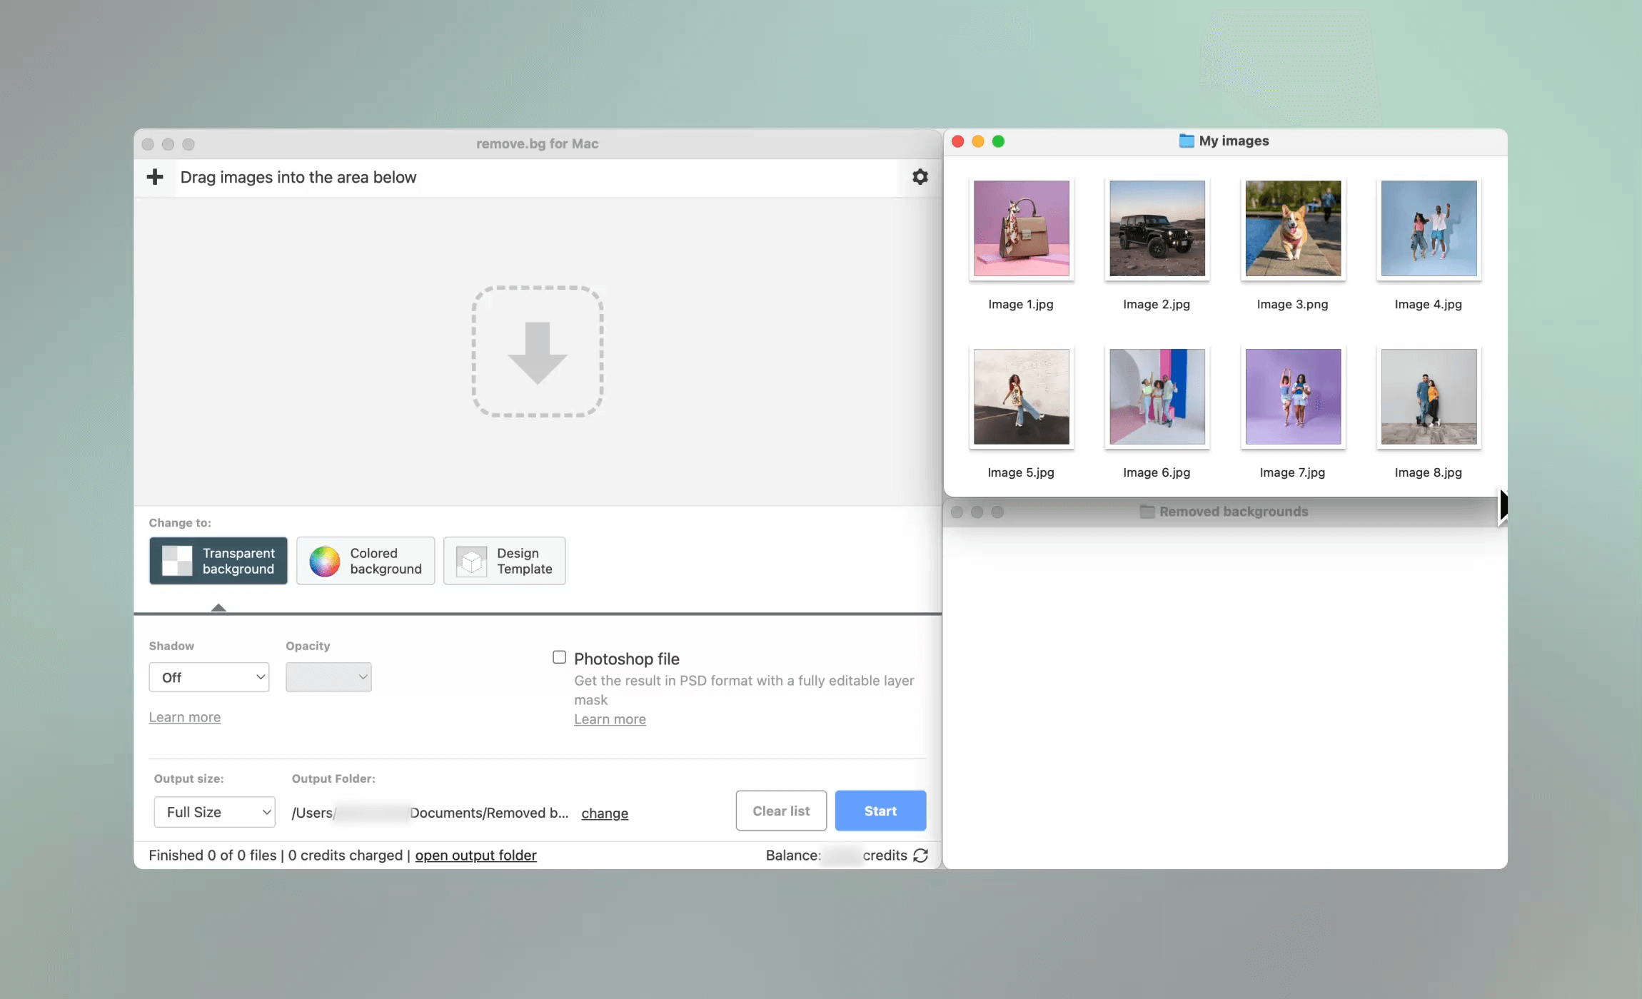The image size is (1642, 999).
Task: Expand the Full Size output dropdown
Action: [215, 812]
